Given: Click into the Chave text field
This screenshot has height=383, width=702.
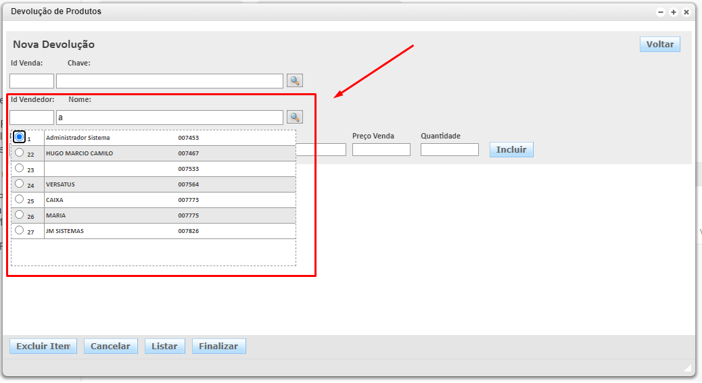Looking at the screenshot, I should (169, 81).
